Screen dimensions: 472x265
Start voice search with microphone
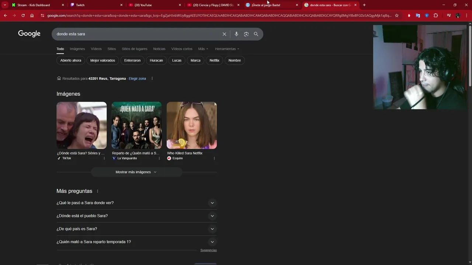click(236, 34)
